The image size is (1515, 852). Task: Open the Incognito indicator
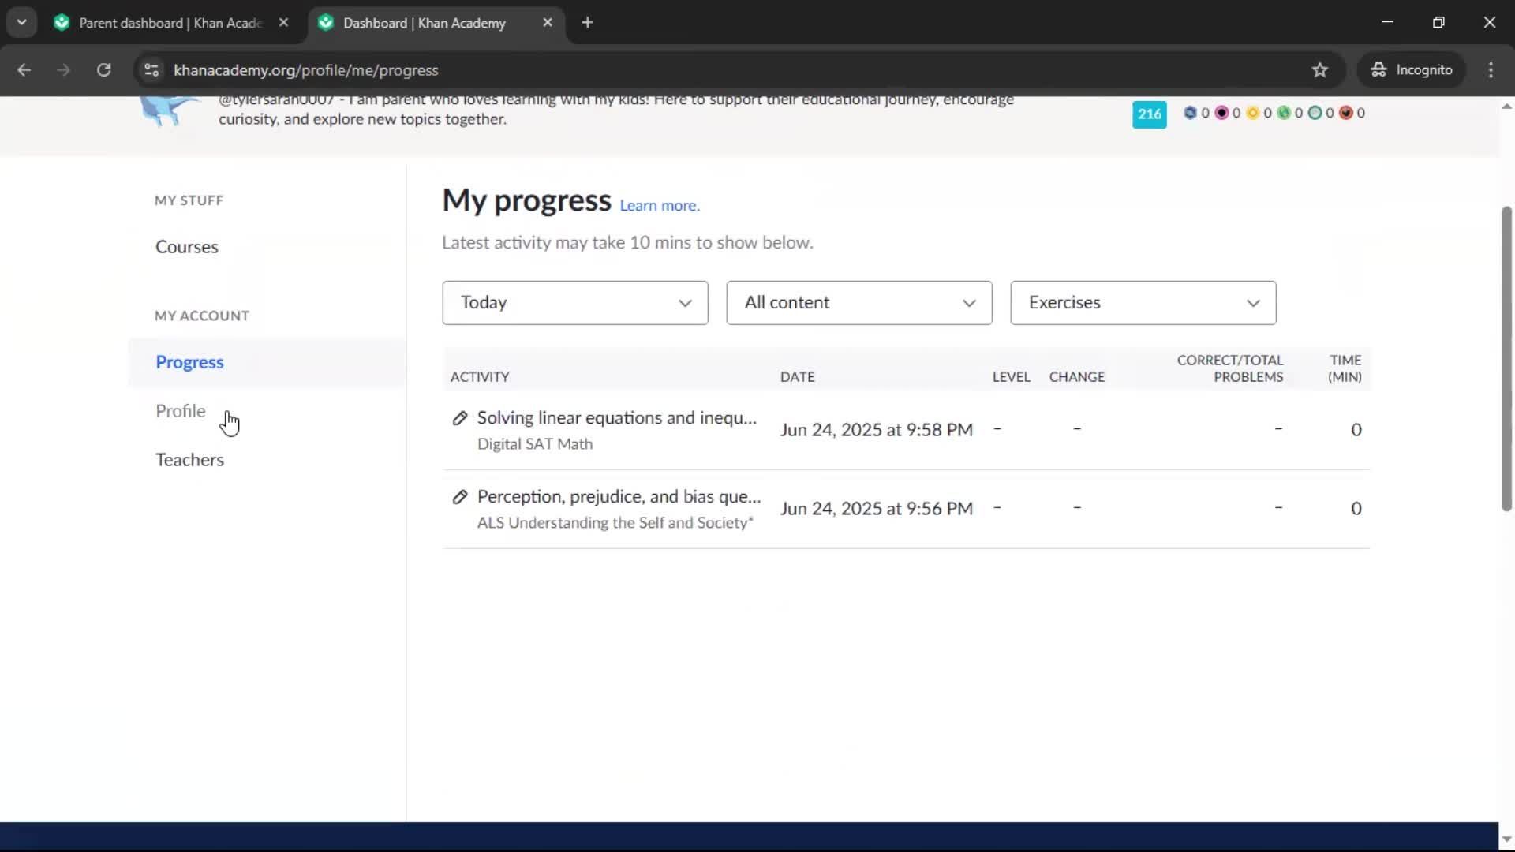[x=1411, y=70]
